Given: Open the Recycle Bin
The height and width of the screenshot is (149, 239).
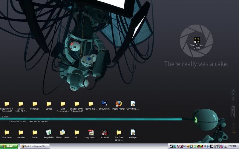Looking at the screenshot, I should tap(49, 132).
